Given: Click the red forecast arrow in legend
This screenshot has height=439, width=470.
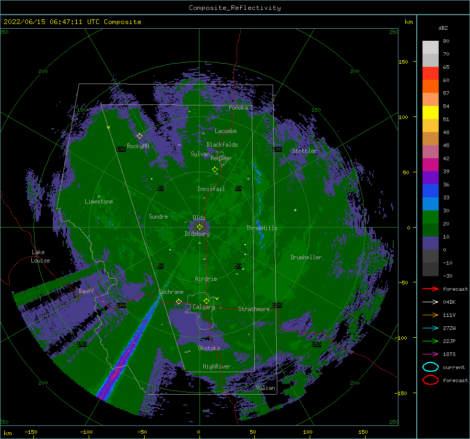Looking at the screenshot, I should click(430, 289).
